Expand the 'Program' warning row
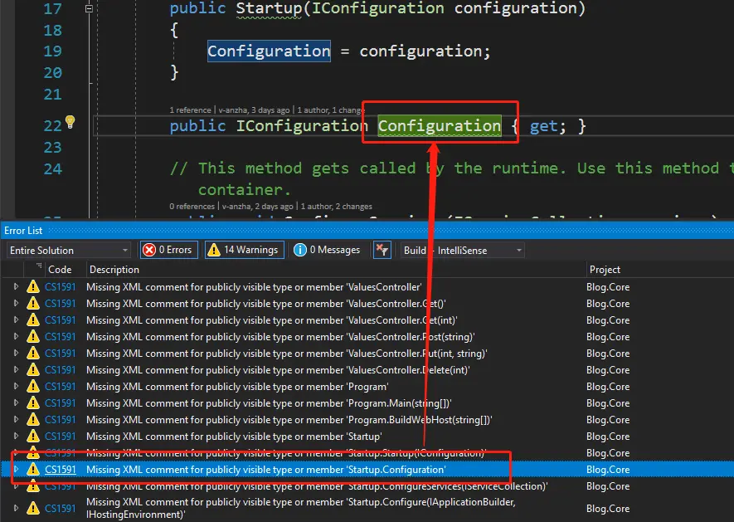The width and height of the screenshot is (734, 522). [16, 386]
